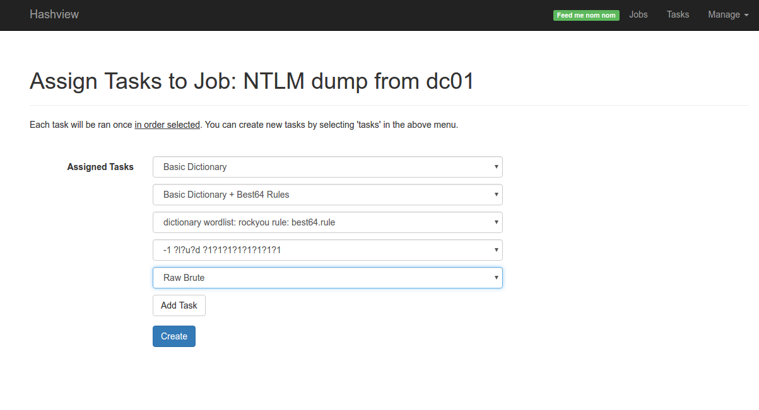Open the 'Basic Dictionary + Best64 Rules' select
Image resolution: width=759 pixels, height=410 pixels.
pos(327,195)
